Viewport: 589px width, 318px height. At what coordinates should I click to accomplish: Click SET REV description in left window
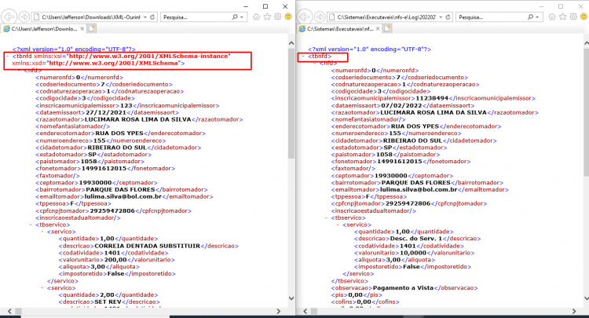point(108,302)
